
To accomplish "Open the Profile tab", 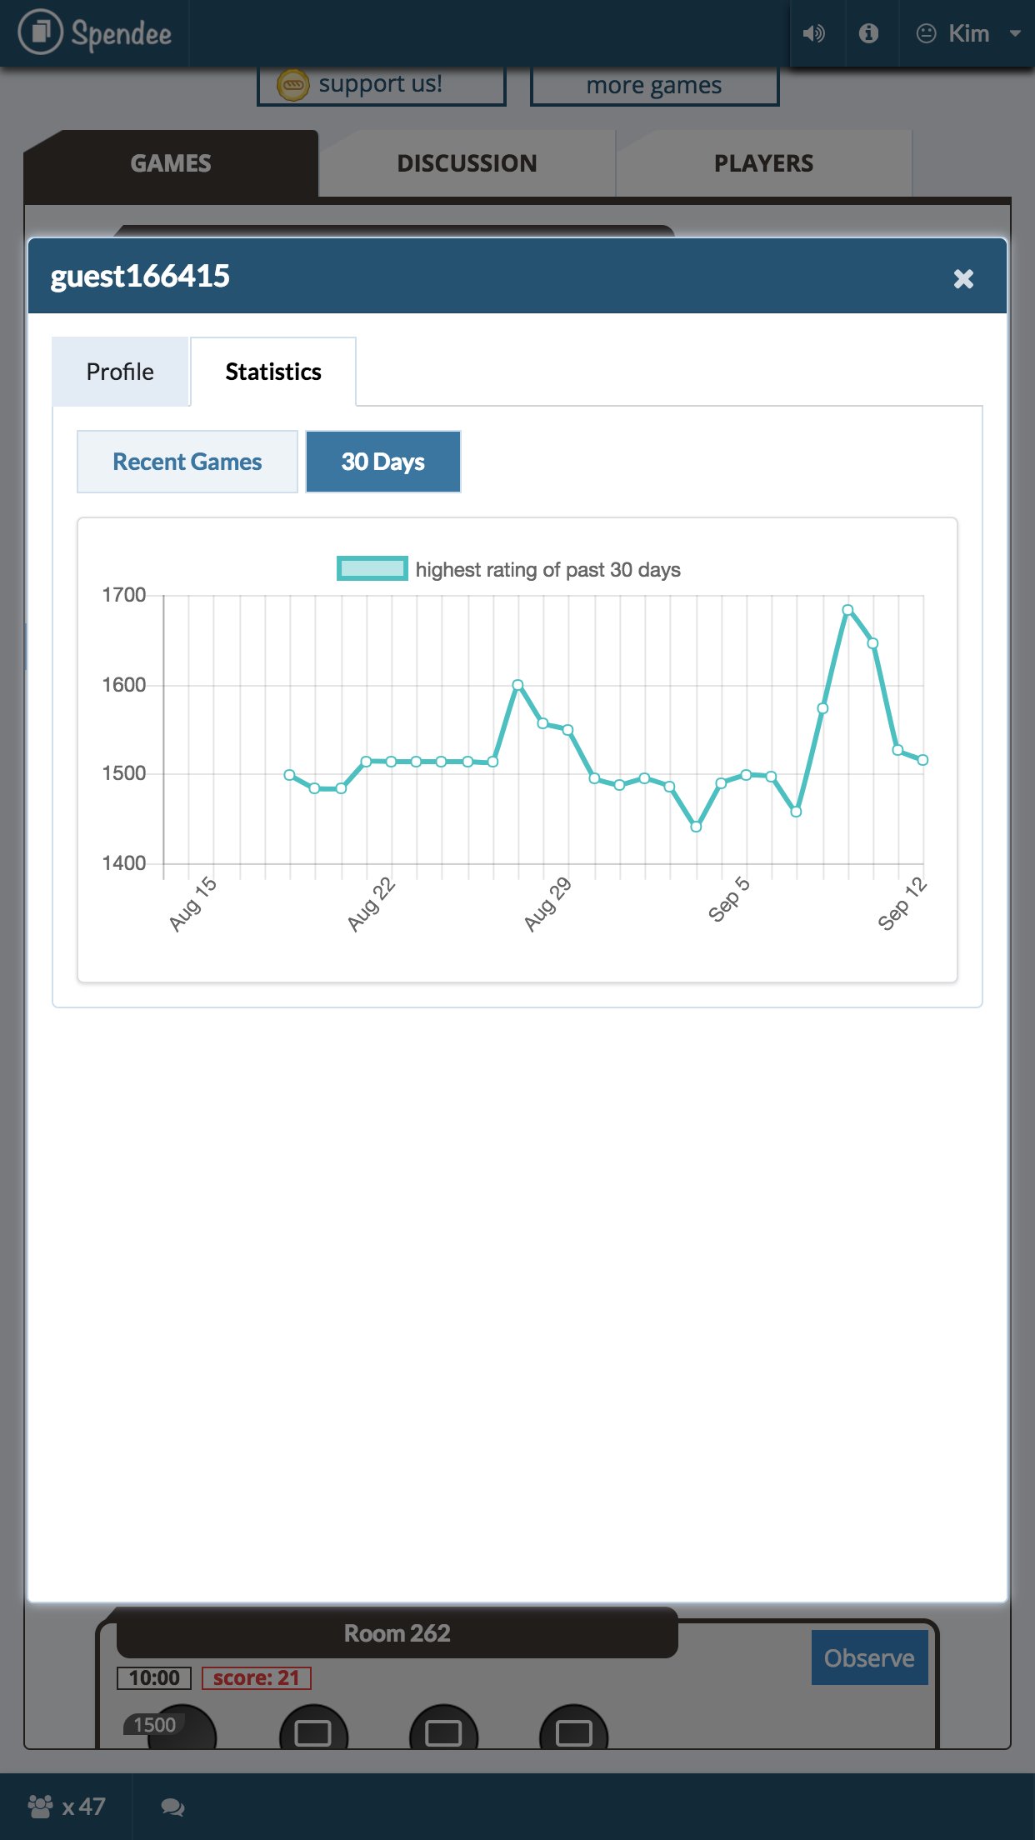I will tap(120, 372).
